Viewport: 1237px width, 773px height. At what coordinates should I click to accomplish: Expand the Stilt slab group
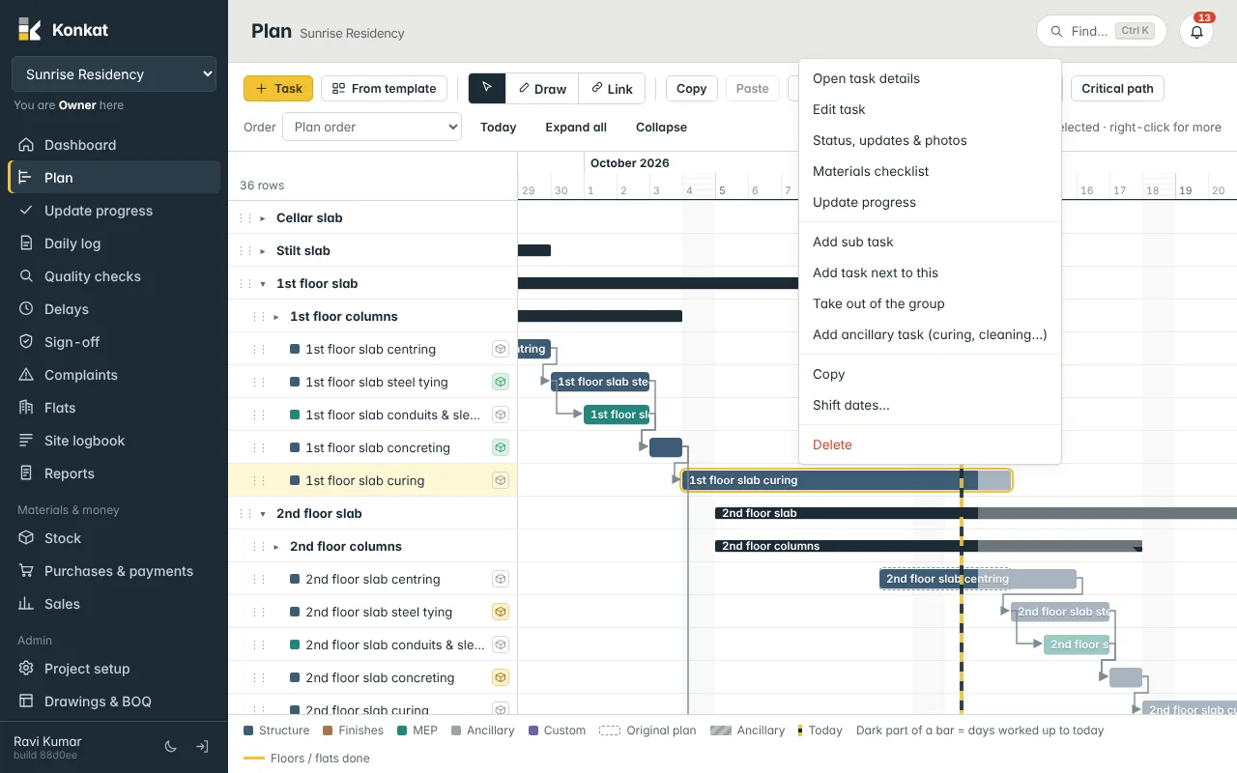click(x=263, y=251)
